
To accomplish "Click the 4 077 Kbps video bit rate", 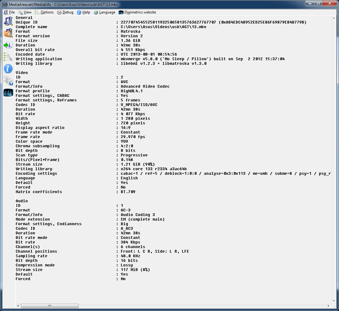I will point(133,114).
